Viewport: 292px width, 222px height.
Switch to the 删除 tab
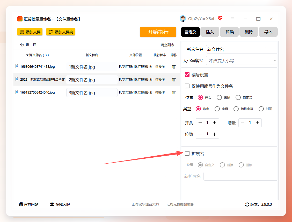[249, 32]
